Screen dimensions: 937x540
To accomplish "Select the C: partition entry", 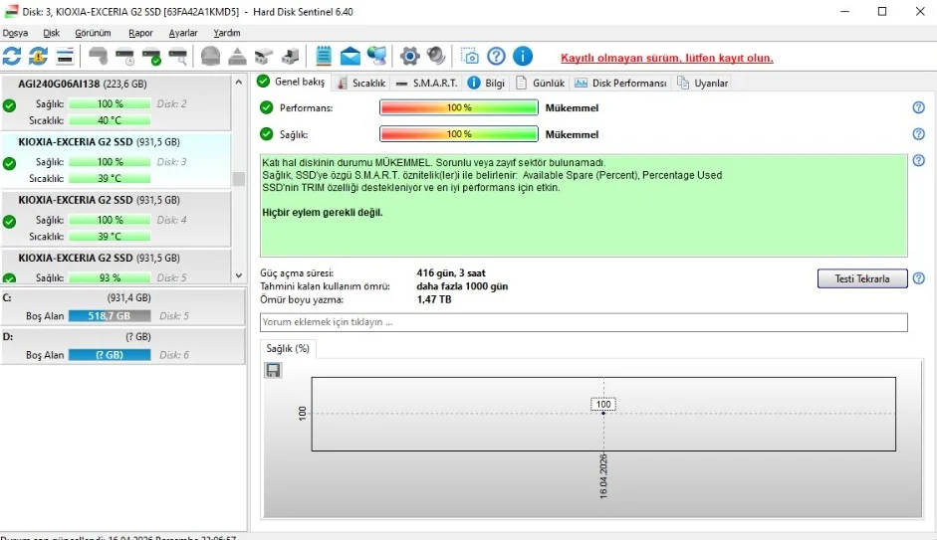I will [122, 306].
